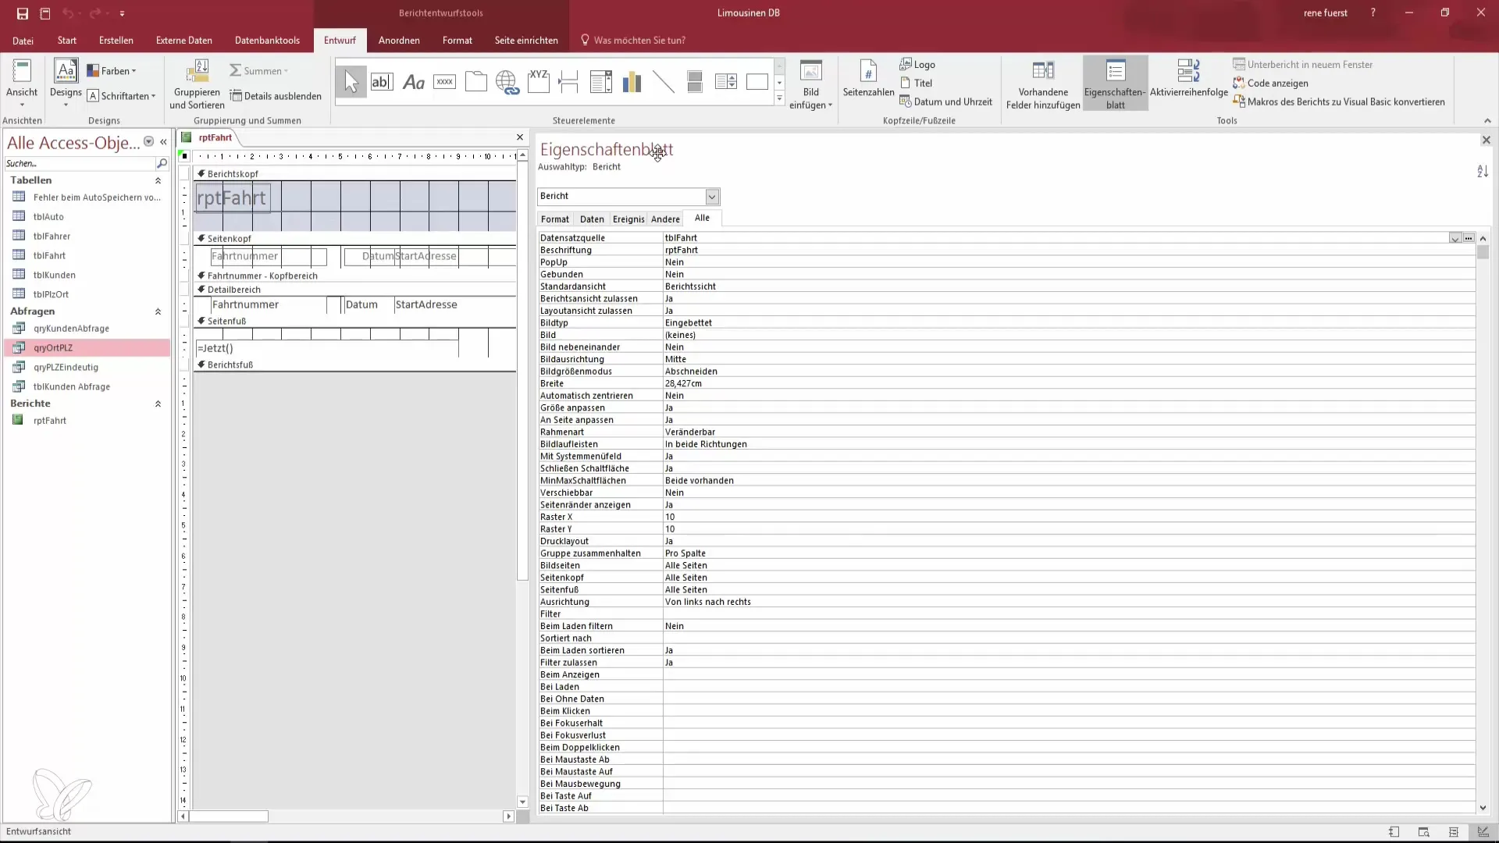Select the xxxx button control tool
Viewport: 1499px width, 843px height.
(x=444, y=81)
